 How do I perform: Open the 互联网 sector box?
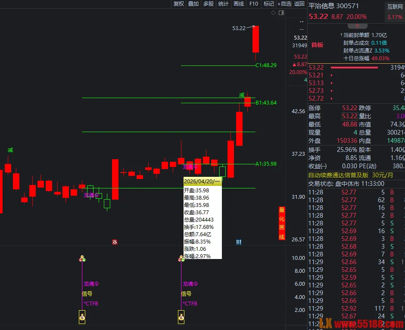(x=395, y=12)
